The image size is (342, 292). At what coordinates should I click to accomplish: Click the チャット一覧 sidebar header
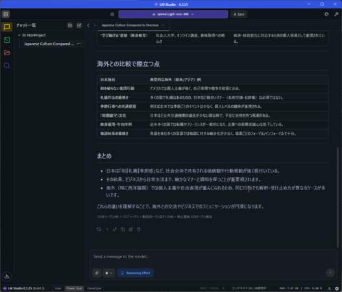26,25
